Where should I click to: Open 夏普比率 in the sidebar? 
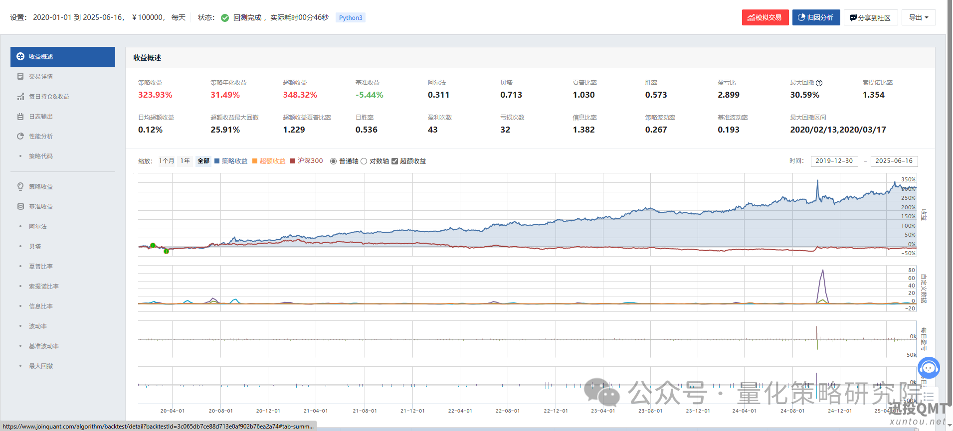pyautogui.click(x=40, y=267)
